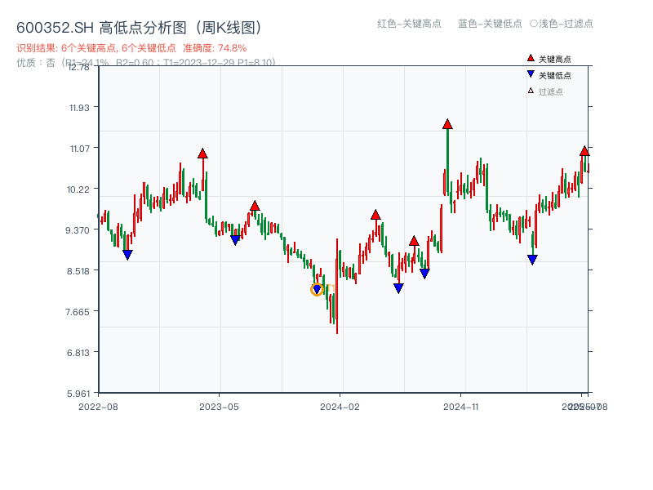
Task: Click the blue triangle icon in the legend
Action: tap(531, 74)
